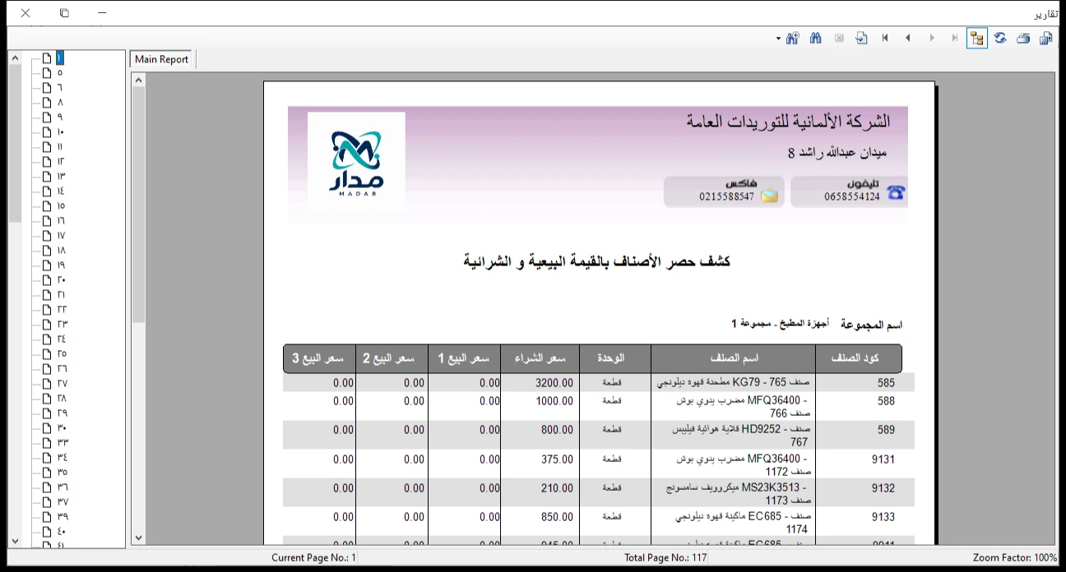The image size is (1066, 572).
Task: Select group tree item ٨ (8)
Action: coord(60,103)
